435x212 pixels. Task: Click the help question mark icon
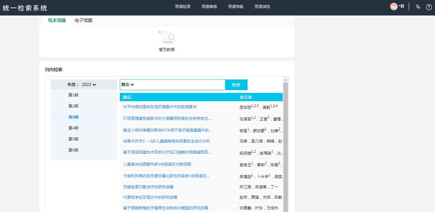(429, 7)
